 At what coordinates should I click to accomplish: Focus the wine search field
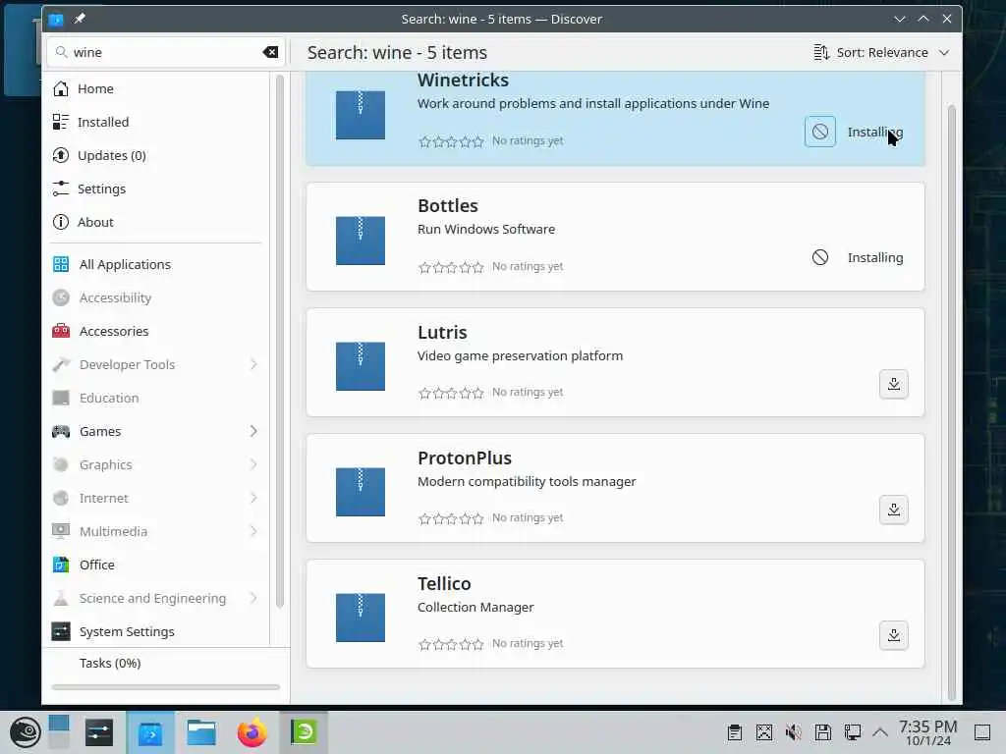click(x=165, y=52)
